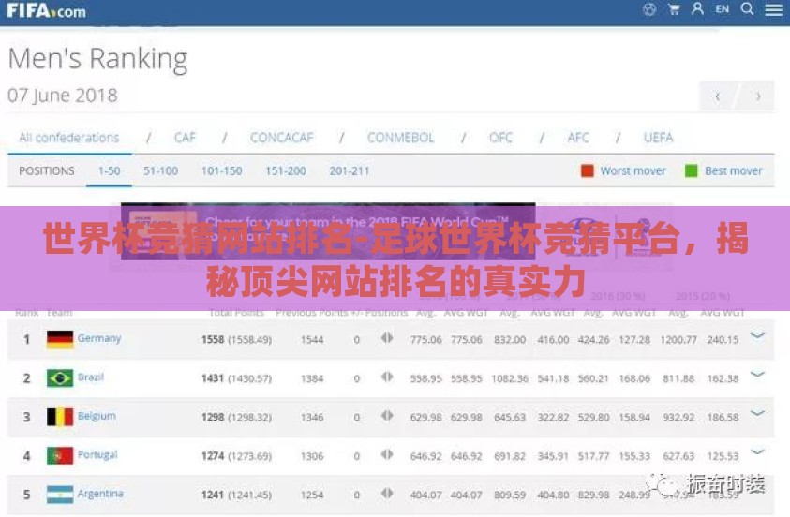The height and width of the screenshot is (517, 790).
Task: Show positions 201-211
Action: pos(350,171)
